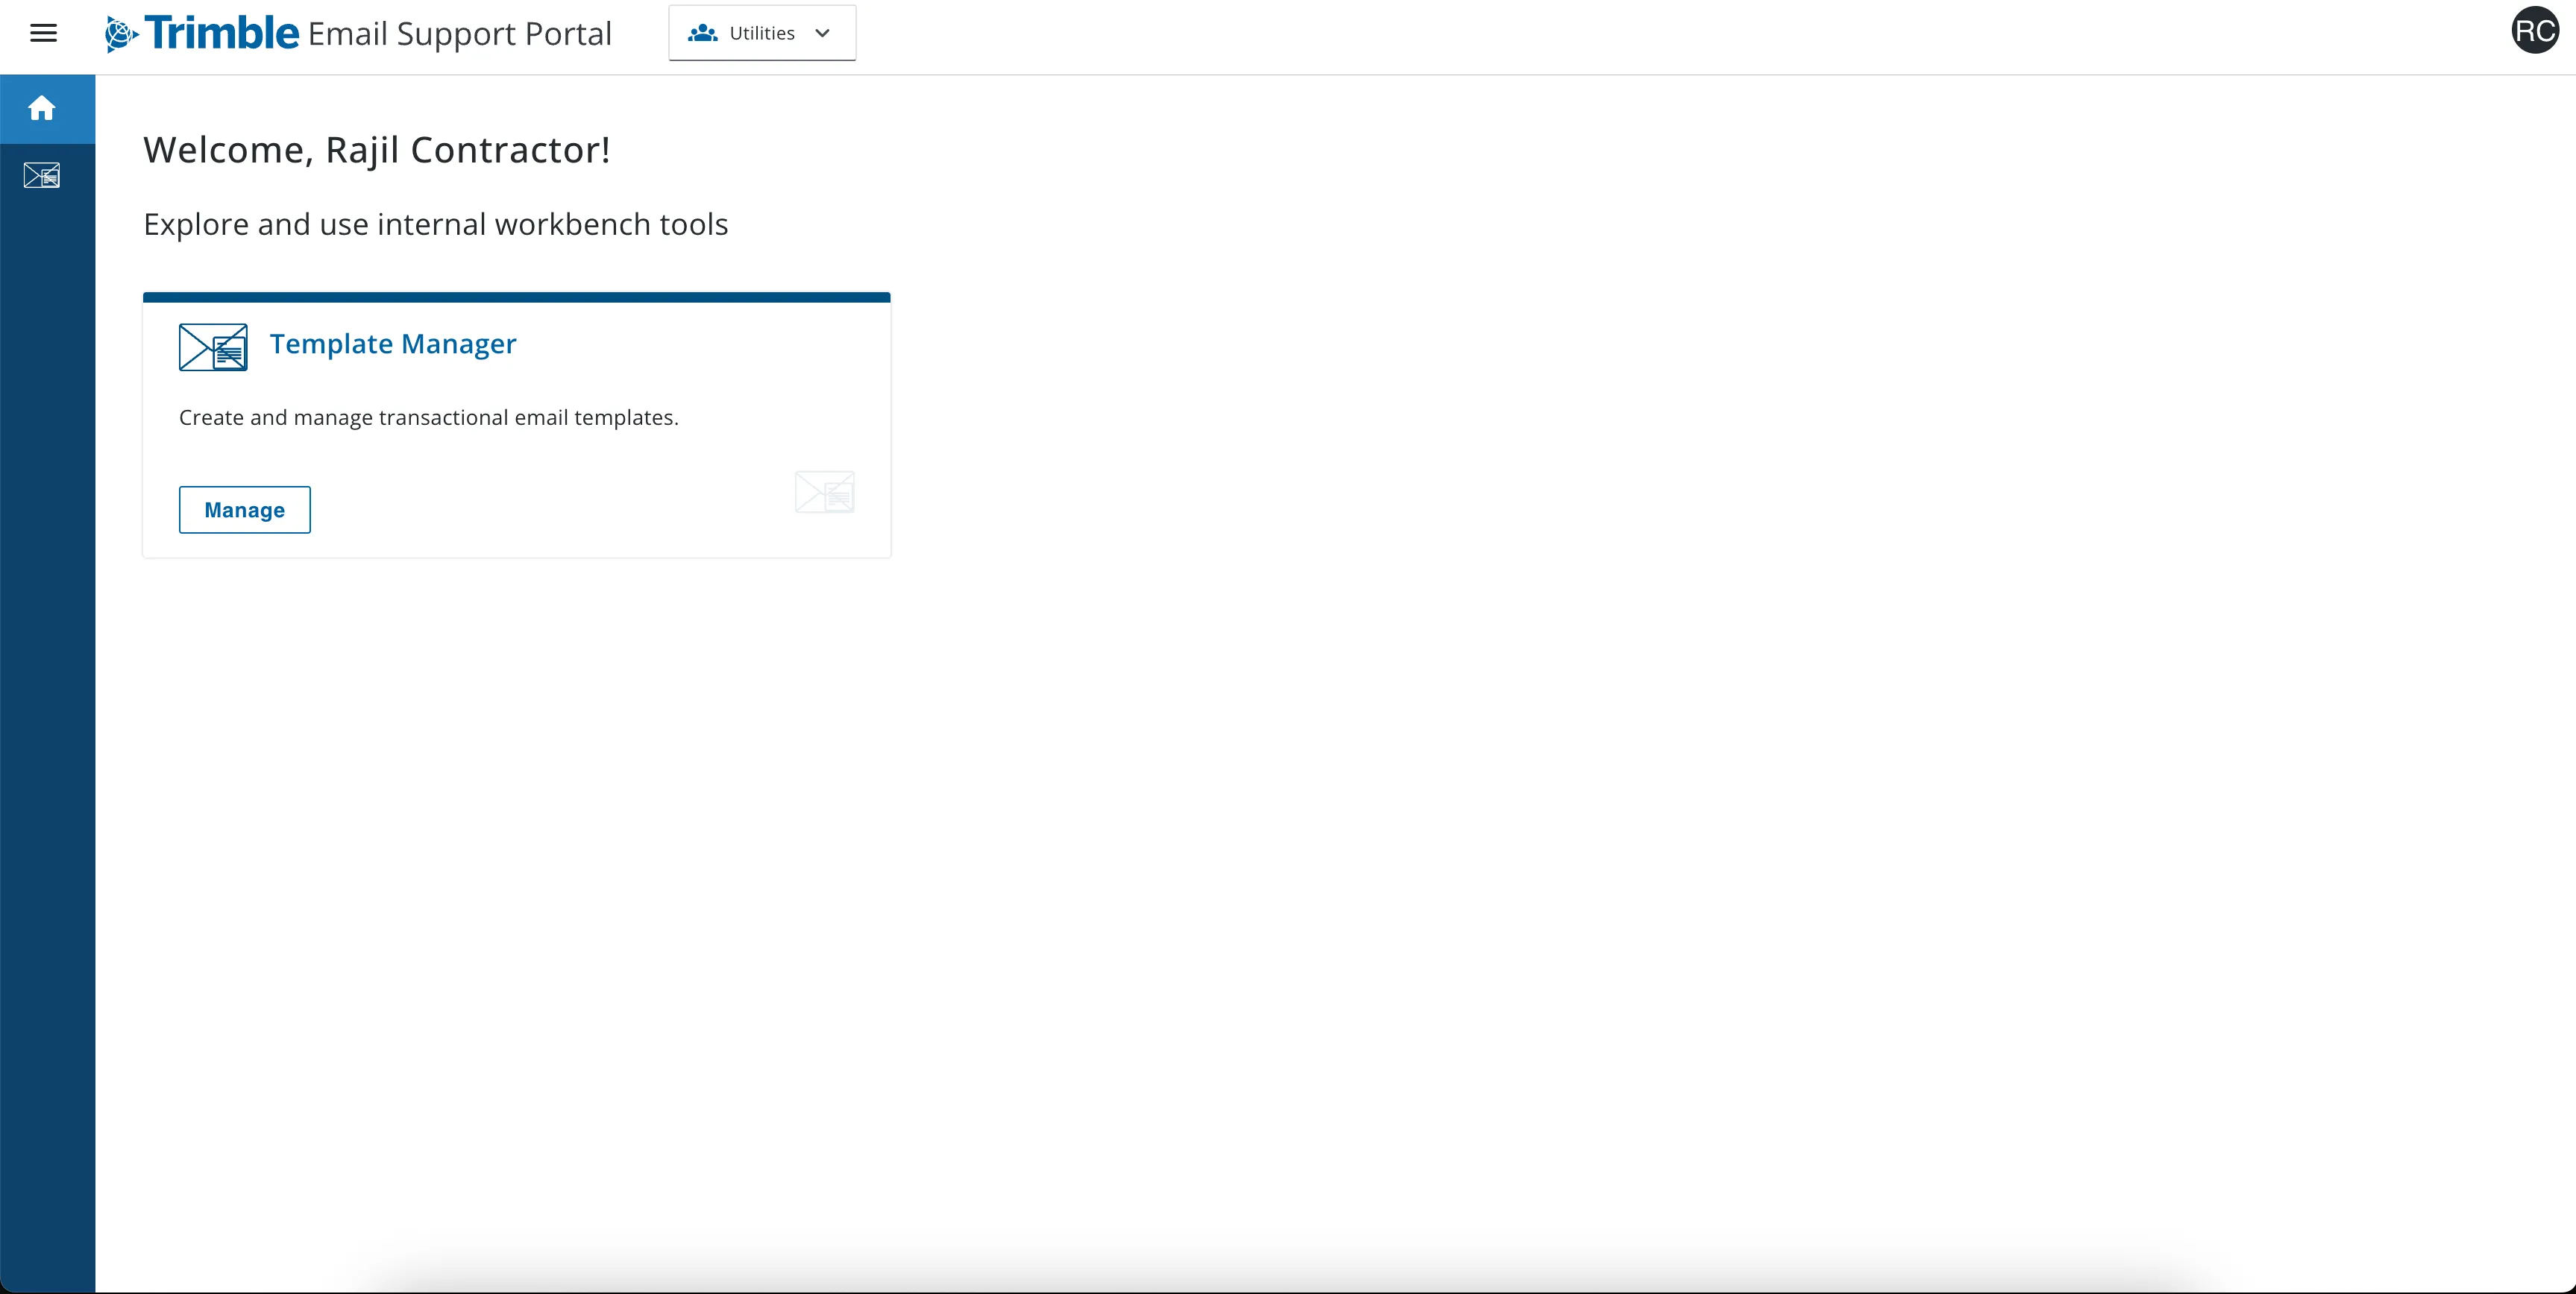This screenshot has width=2576, height=1294.
Task: Open Template Manager from sidebar envelope icon
Action: 42,176
